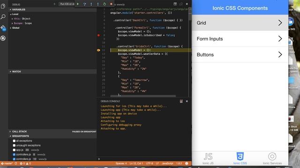Select the JavaScript language mode

click(x=167, y=163)
